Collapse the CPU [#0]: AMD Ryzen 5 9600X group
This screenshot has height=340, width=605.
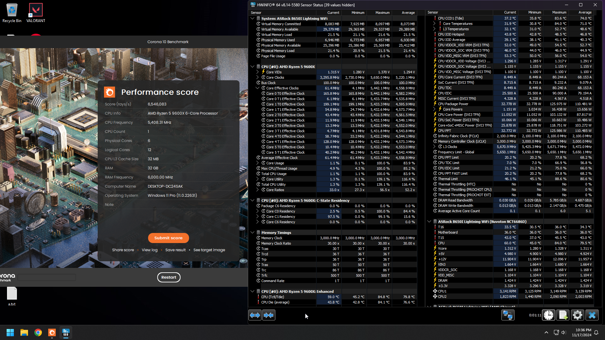coord(252,67)
